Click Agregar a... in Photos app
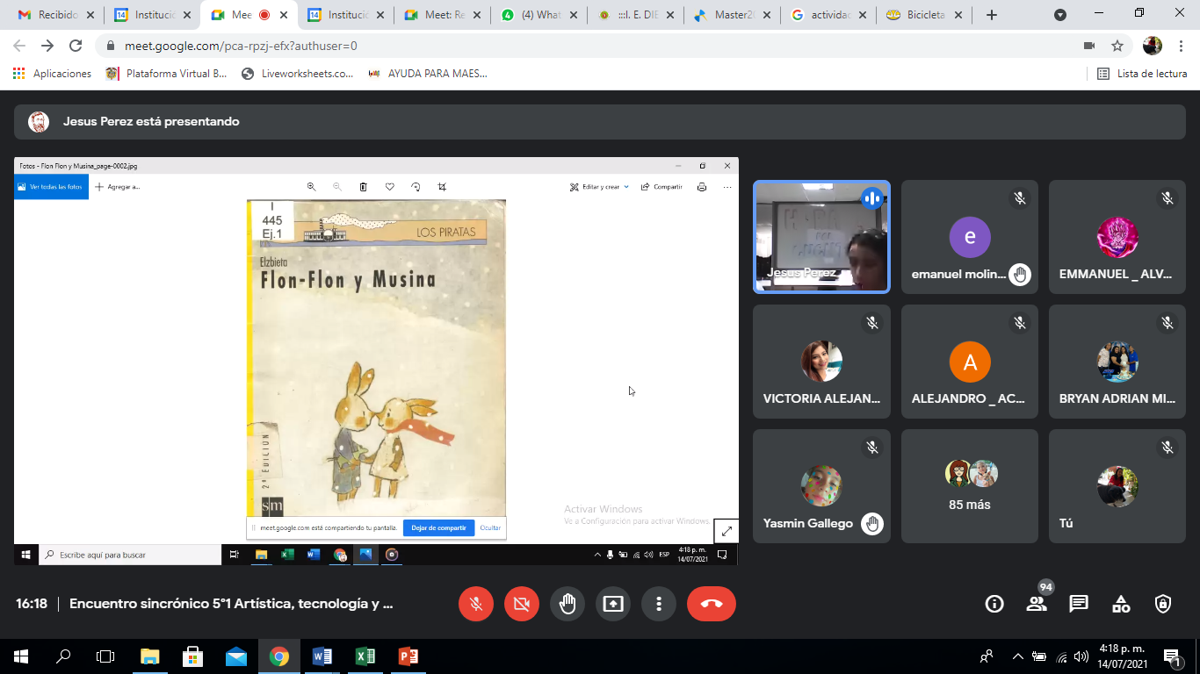1200x674 pixels. tap(118, 187)
